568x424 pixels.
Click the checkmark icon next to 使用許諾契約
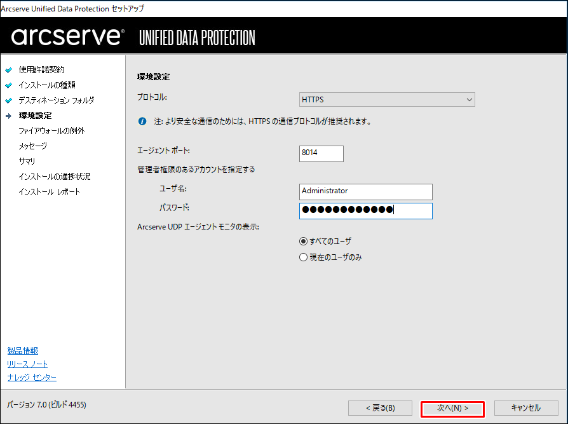tap(9, 70)
